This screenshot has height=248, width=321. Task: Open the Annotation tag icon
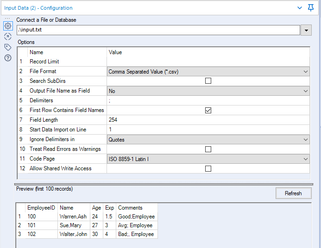point(7,47)
